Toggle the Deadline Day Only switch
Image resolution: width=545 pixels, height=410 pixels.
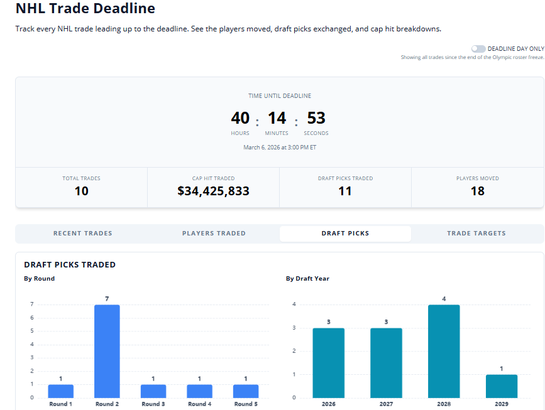pos(478,48)
